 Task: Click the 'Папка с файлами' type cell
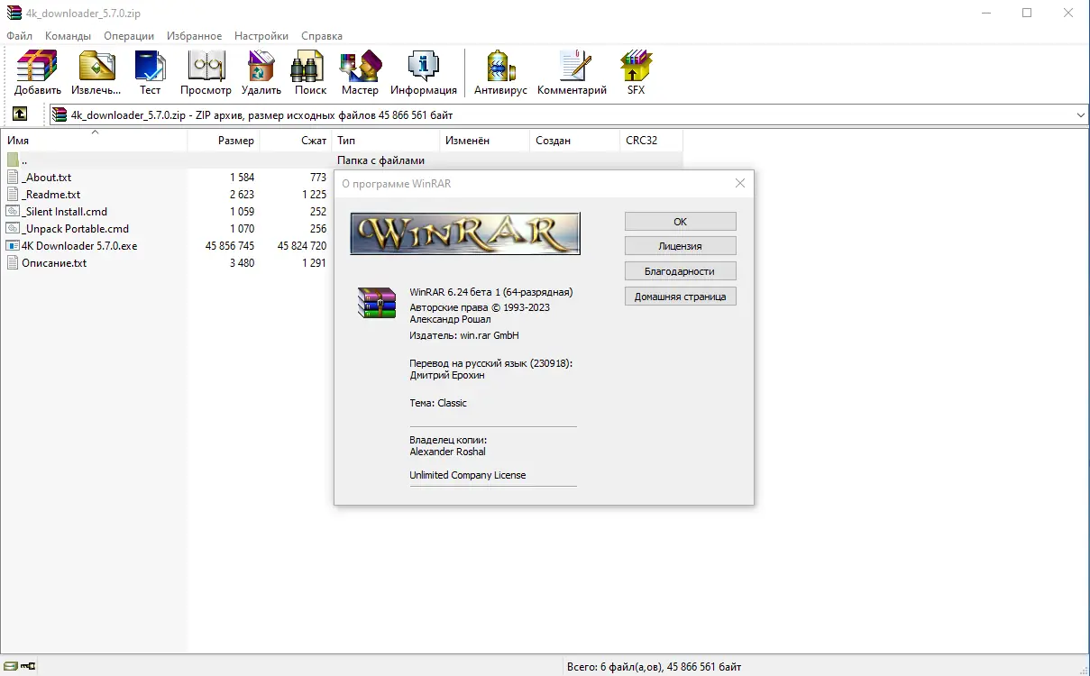pyautogui.click(x=380, y=160)
